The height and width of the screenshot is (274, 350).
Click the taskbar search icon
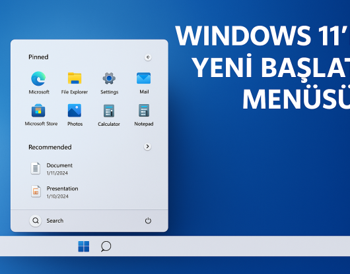106,246
